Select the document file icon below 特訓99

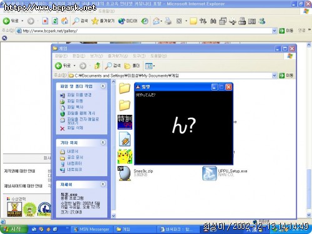pyautogui.click(x=125, y=139)
